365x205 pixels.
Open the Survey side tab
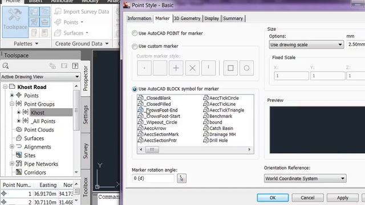pos(86,151)
